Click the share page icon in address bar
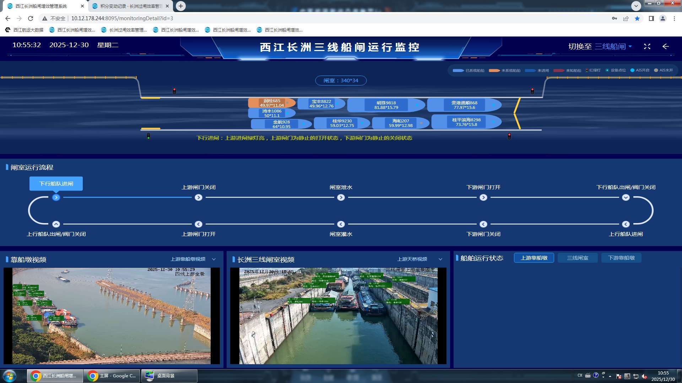 pos(626,18)
